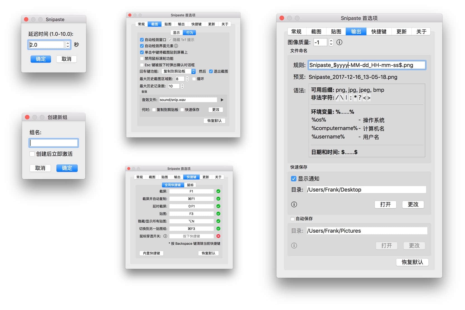Viewport: 465px width, 310px height.
Task: Click 更改 for quick save Desktop directory
Action: pyautogui.click(x=413, y=204)
